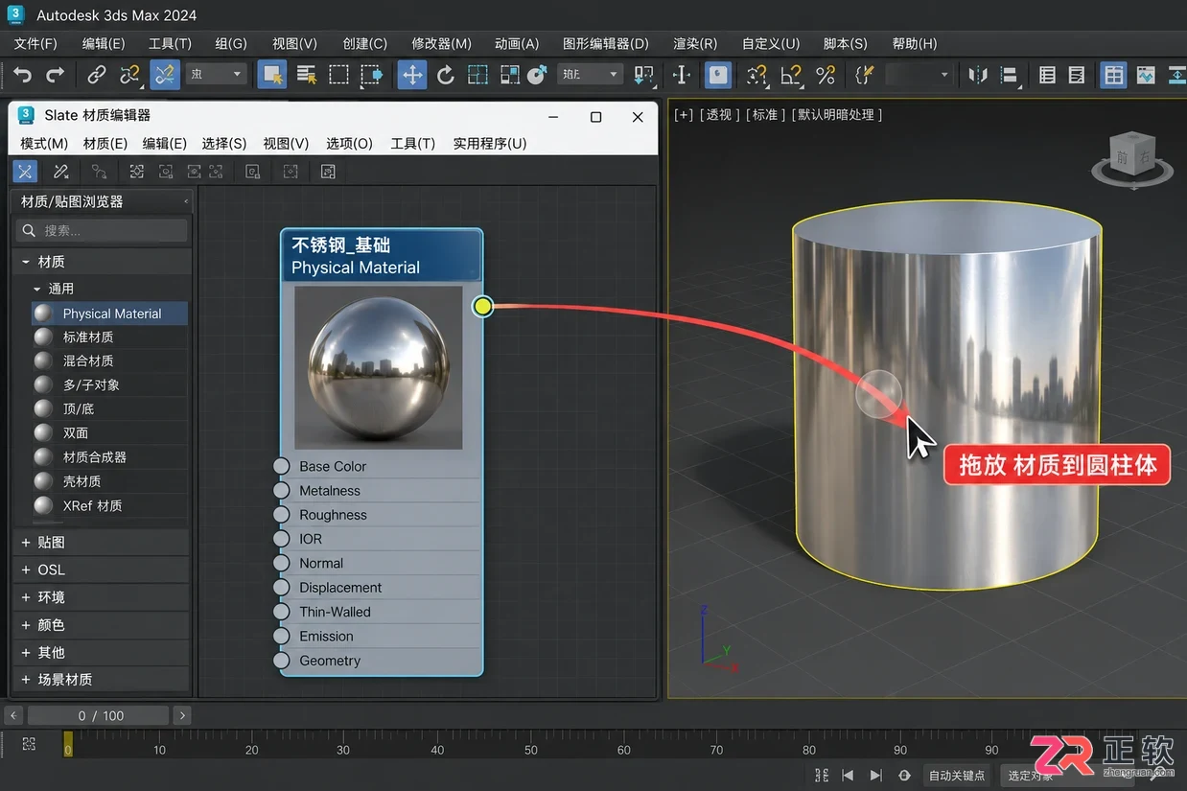Screen dimensions: 1187x791
Task: Click the Pick Material from Object eyedropper
Action: 61,172
